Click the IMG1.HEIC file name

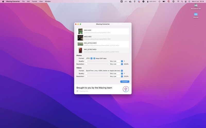(x=88, y=30)
